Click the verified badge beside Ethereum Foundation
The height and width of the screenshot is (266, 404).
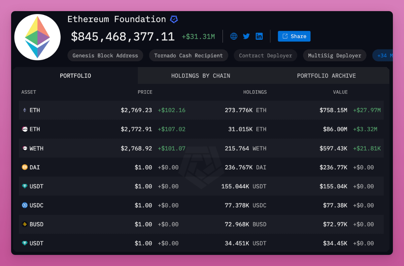coord(174,20)
